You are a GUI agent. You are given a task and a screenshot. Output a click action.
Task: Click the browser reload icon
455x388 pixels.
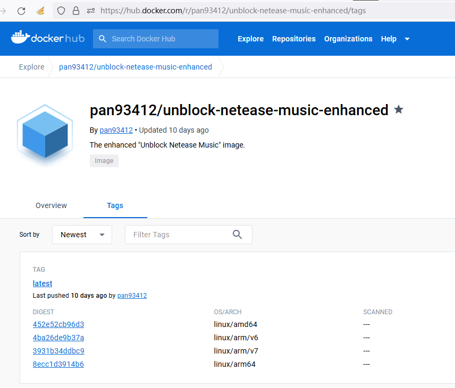(x=21, y=11)
